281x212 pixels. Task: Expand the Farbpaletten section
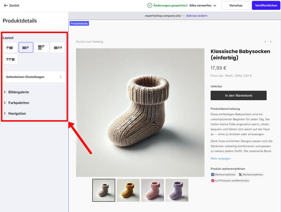18,103
